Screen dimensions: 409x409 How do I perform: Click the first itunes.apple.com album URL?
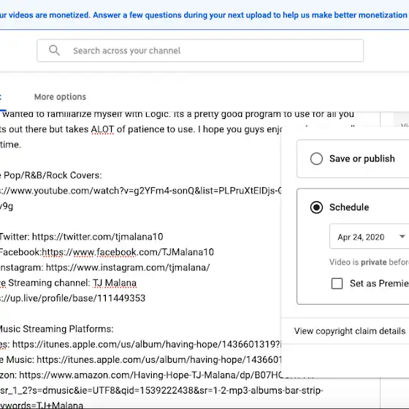pos(147,344)
